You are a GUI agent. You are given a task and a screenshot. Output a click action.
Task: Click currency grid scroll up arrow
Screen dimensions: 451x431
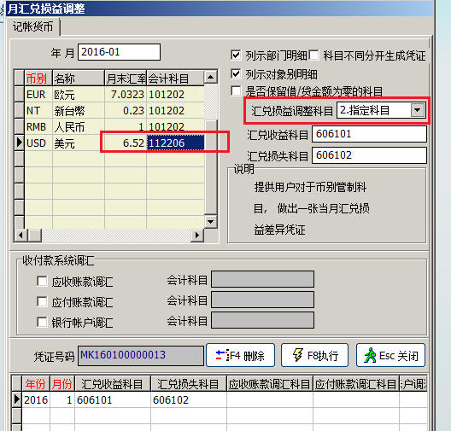coord(210,77)
